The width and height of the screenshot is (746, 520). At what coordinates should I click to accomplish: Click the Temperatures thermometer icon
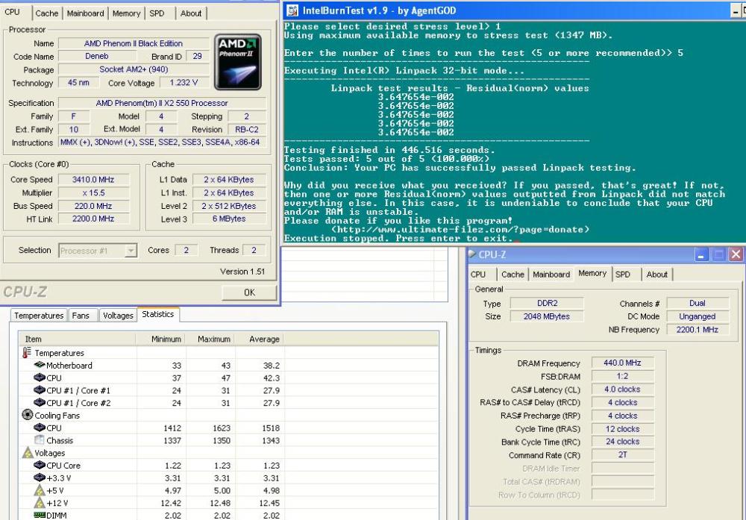point(27,353)
